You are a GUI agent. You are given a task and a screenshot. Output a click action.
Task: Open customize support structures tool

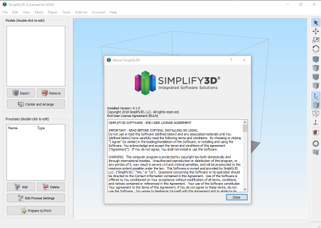click(x=316, y=152)
